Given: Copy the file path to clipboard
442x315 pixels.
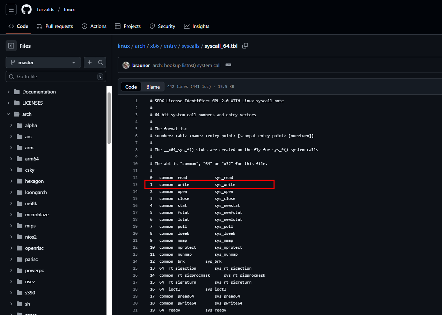Looking at the screenshot, I should (x=245, y=46).
